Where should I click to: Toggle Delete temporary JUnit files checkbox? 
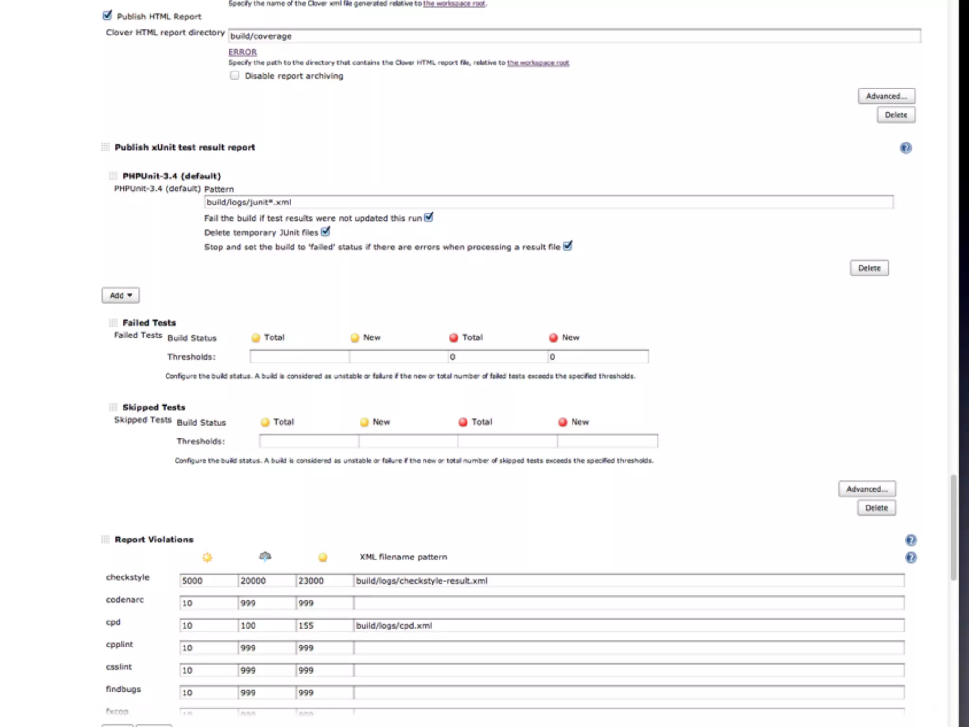(326, 231)
